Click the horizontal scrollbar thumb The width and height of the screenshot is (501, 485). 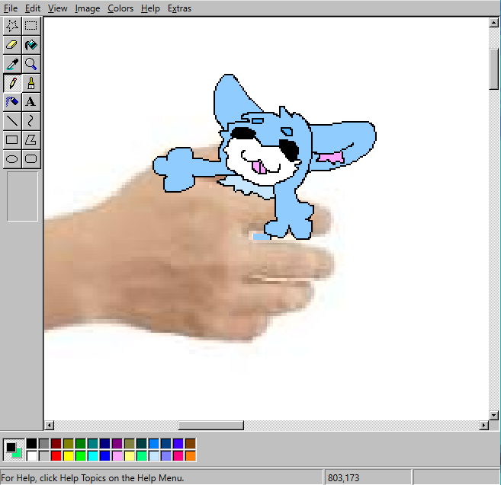click(211, 425)
